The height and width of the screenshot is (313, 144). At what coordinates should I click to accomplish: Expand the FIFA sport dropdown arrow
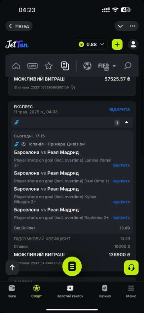[114, 66]
